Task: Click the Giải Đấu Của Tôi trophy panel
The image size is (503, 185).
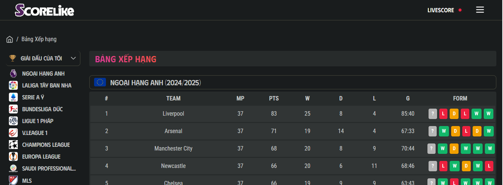Action: click(x=43, y=58)
